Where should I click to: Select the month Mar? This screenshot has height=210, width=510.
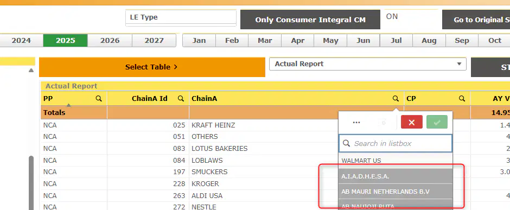pos(265,40)
